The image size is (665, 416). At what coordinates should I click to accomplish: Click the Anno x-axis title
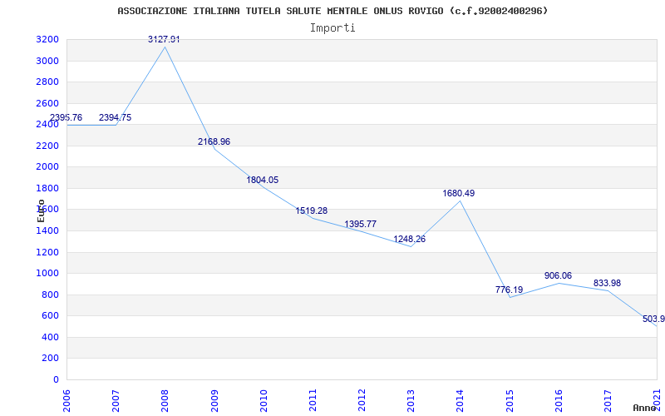pos(644,408)
